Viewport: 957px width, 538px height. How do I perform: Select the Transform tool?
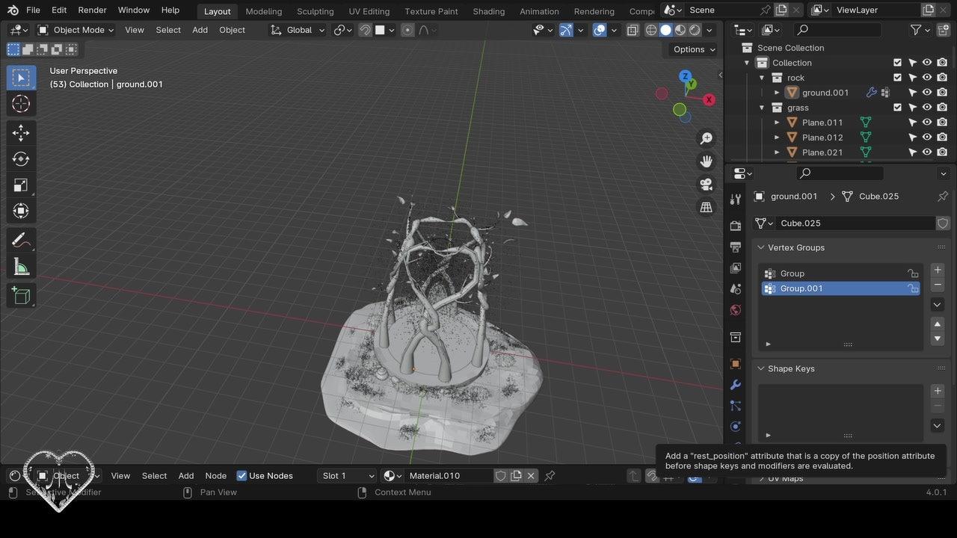click(x=21, y=211)
